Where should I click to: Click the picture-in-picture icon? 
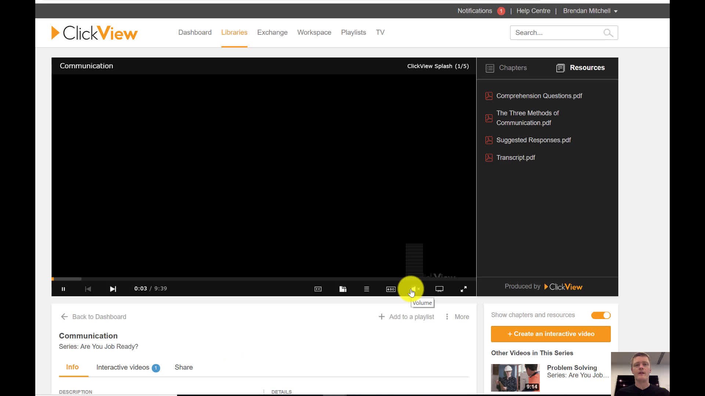(439, 289)
